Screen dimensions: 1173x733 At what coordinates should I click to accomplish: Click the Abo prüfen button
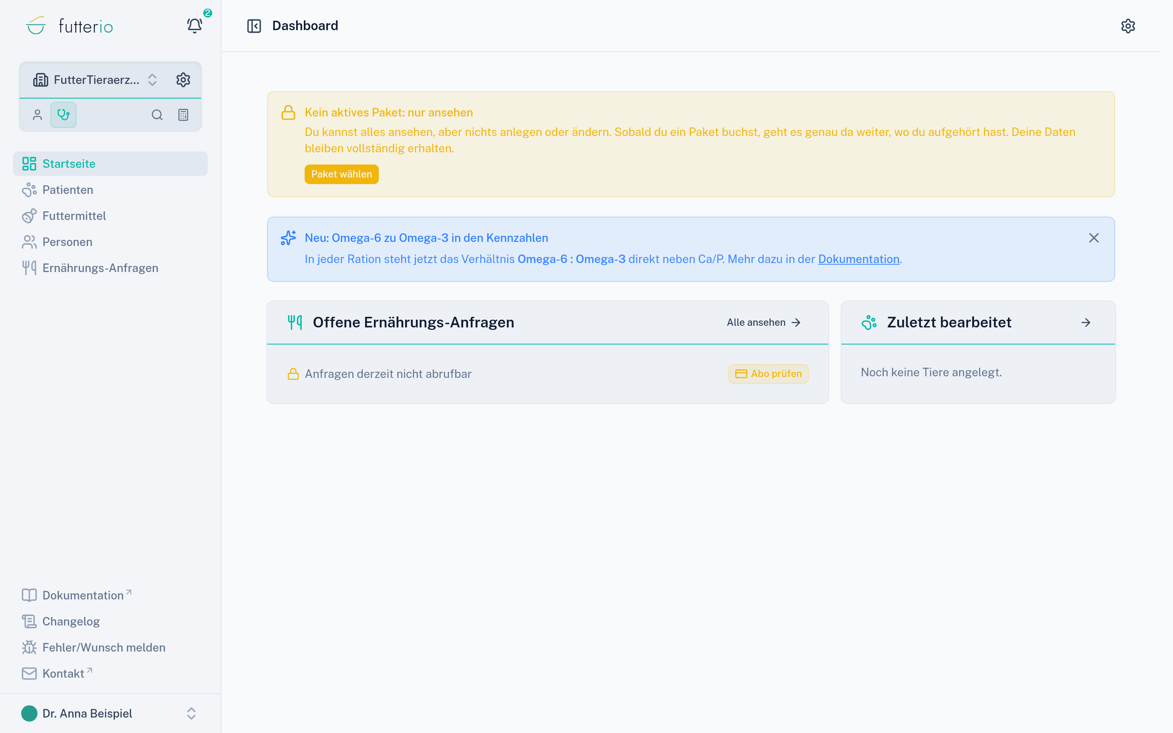(768, 374)
